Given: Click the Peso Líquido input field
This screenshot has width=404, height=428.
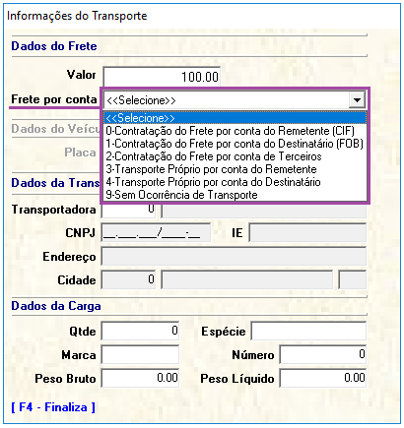Looking at the screenshot, I should (x=323, y=379).
